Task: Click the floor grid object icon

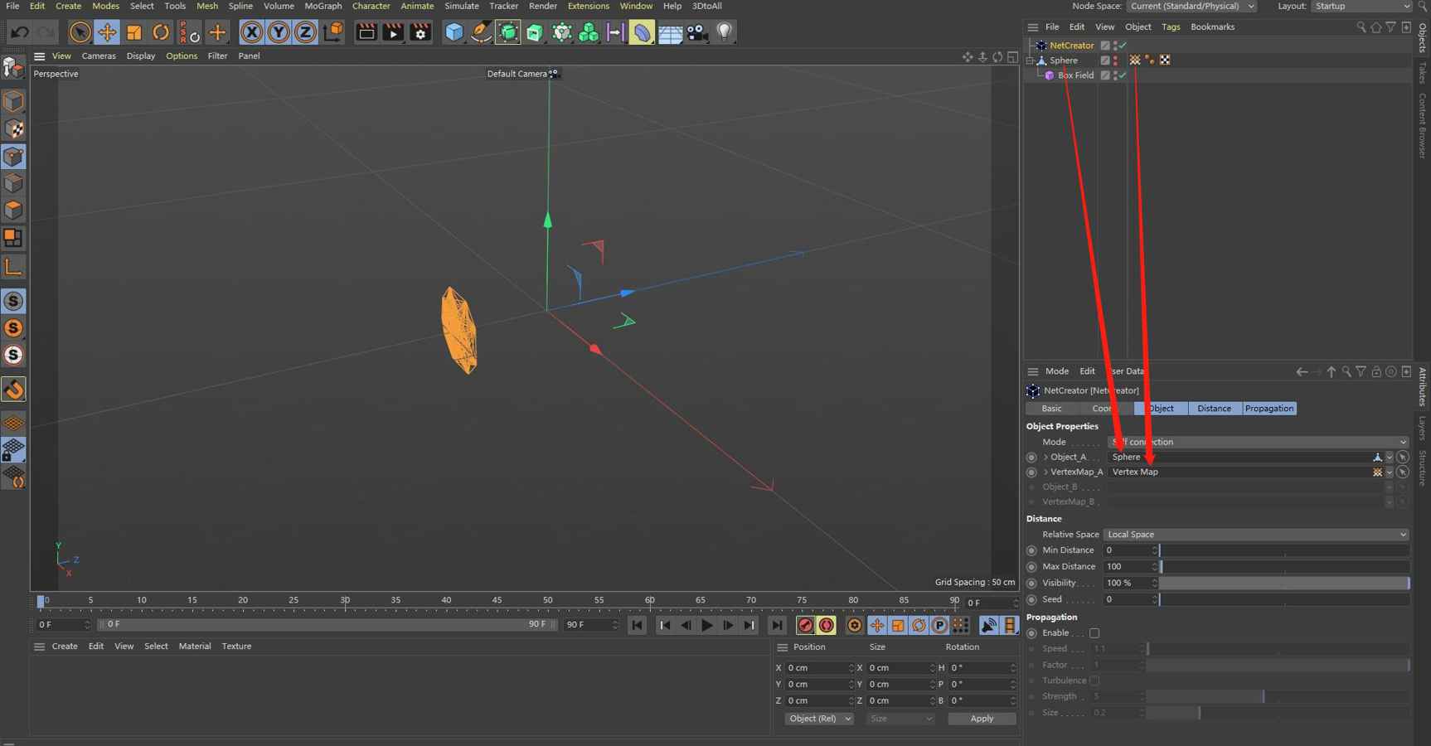Action: (670, 33)
